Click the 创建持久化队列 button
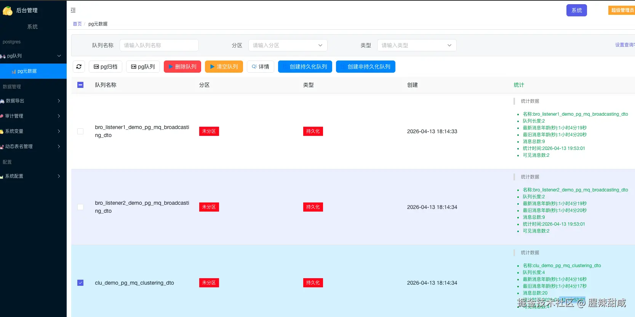Screen dimensions: 635x317 click(305, 67)
